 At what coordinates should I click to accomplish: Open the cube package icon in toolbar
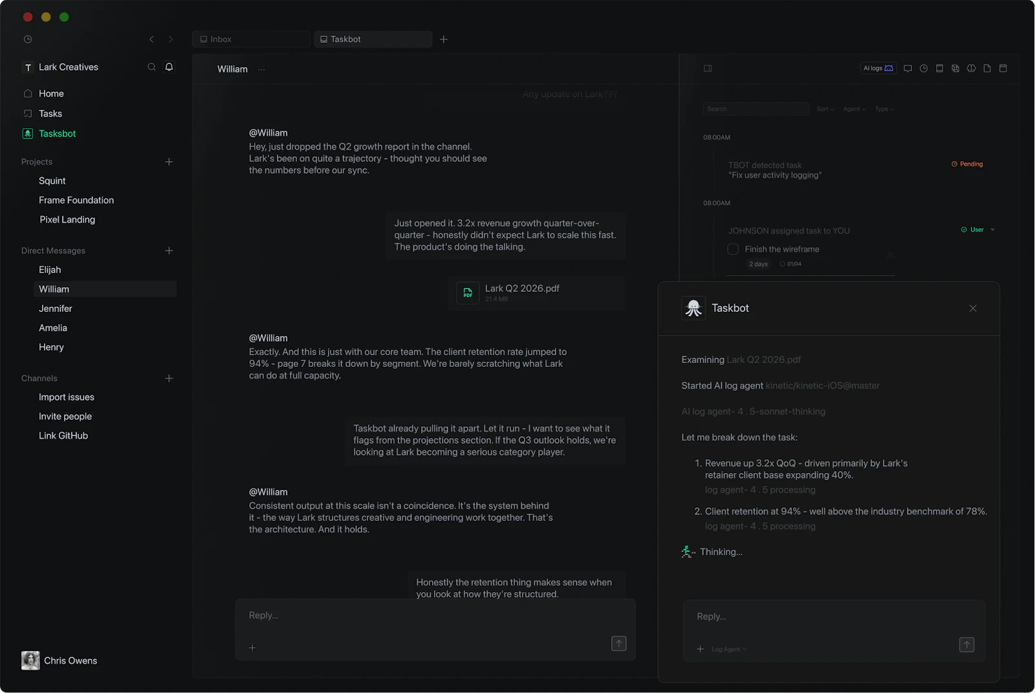pyautogui.click(x=955, y=69)
